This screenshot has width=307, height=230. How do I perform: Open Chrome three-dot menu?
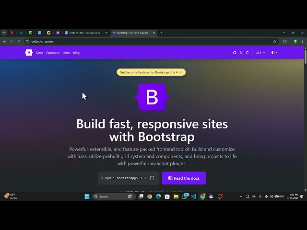(303, 42)
